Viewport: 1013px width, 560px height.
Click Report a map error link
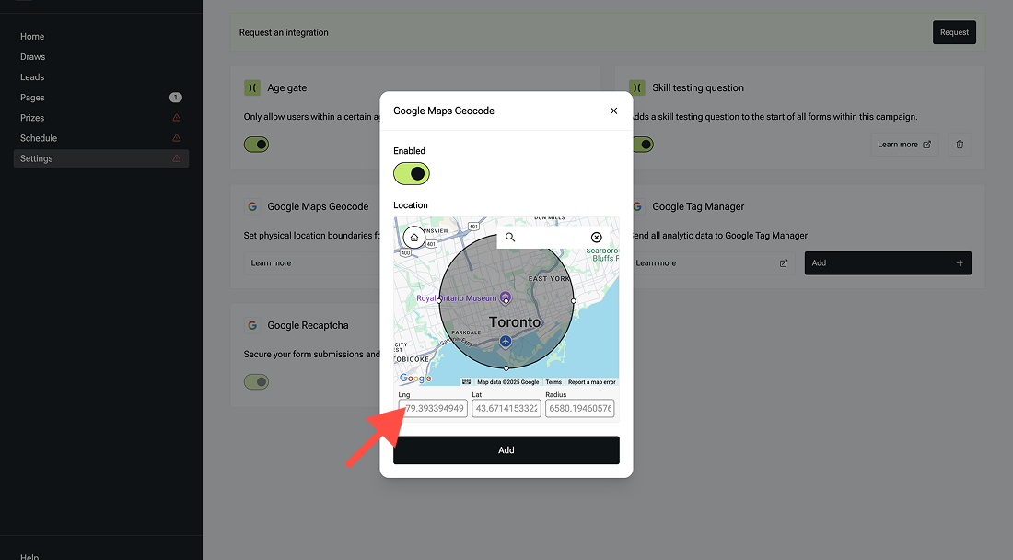[x=592, y=381]
